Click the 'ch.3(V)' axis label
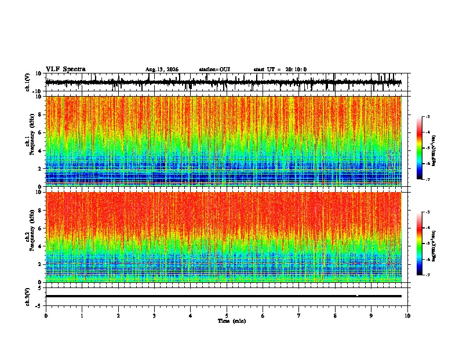459x354 pixels. click(28, 297)
